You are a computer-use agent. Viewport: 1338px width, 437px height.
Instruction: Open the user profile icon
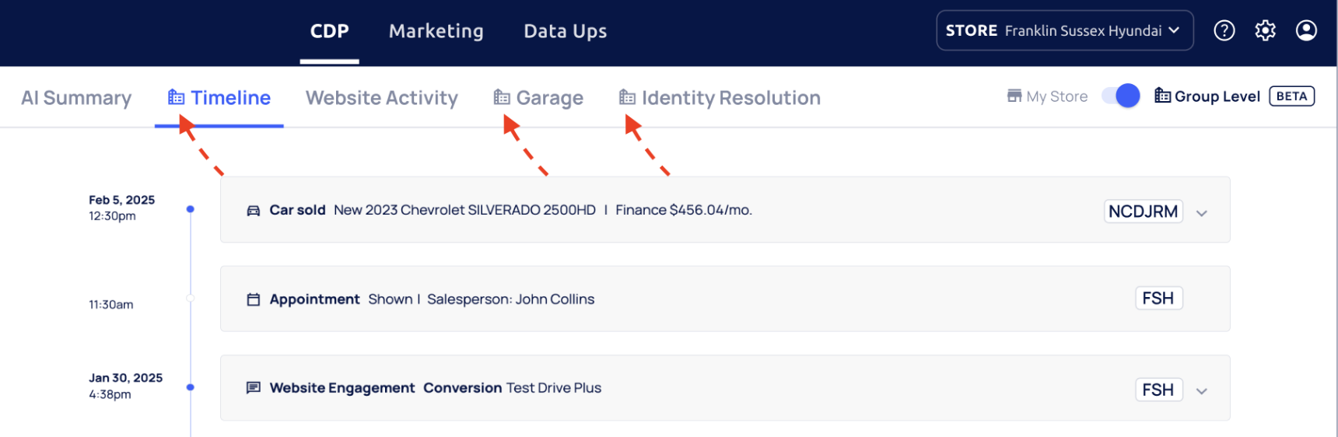coord(1306,30)
